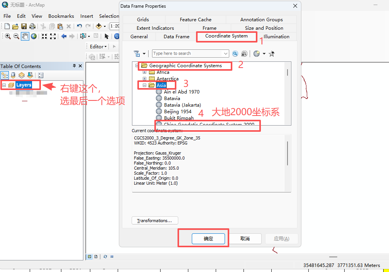Screen dimensions: 389x272
Task: Open the Editor dropdown menu
Action: (x=98, y=46)
